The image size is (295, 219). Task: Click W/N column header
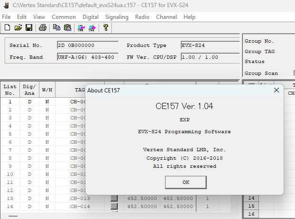[47, 90]
